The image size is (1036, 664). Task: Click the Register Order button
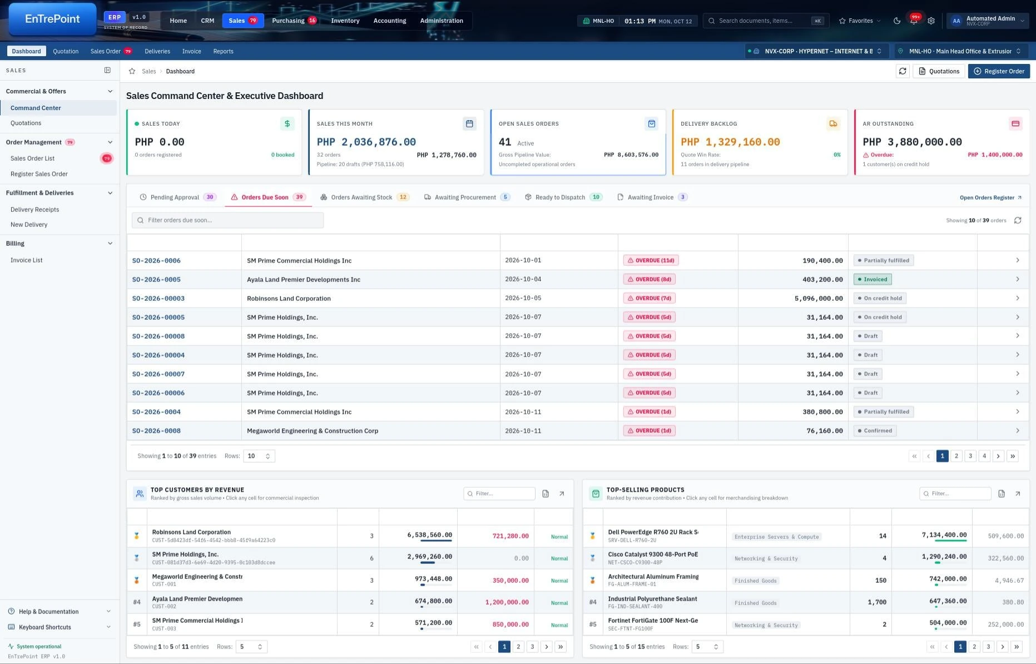999,71
